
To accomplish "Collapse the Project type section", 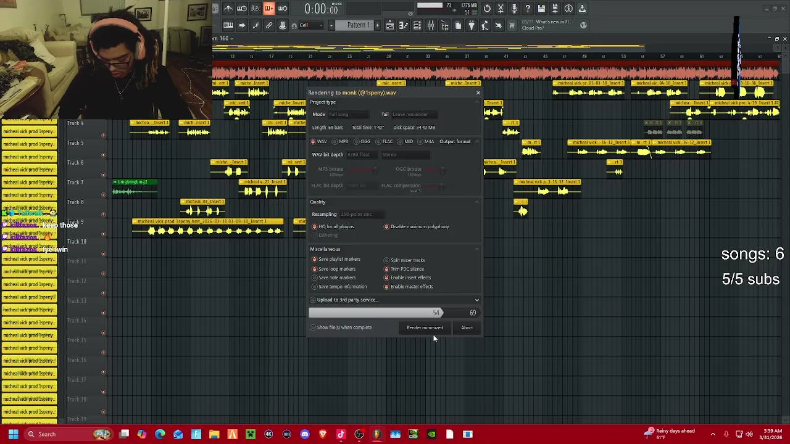I will point(477,102).
